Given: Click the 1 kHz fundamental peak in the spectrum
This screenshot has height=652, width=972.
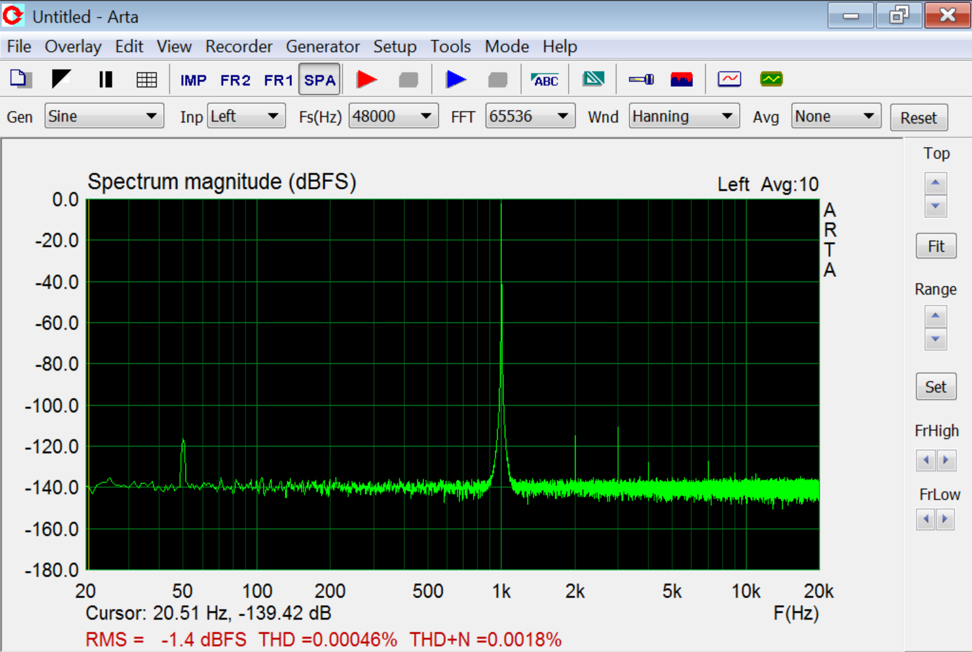Looking at the screenshot, I should tap(501, 342).
